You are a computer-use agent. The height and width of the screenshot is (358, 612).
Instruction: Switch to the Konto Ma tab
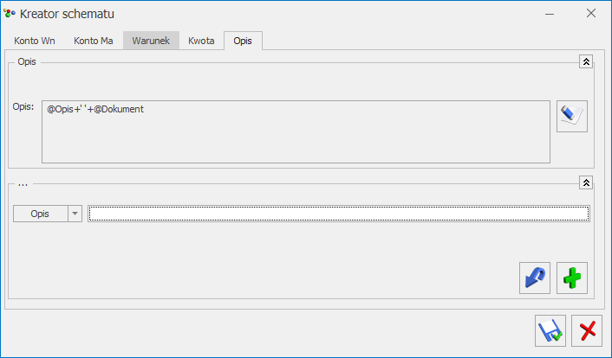94,41
